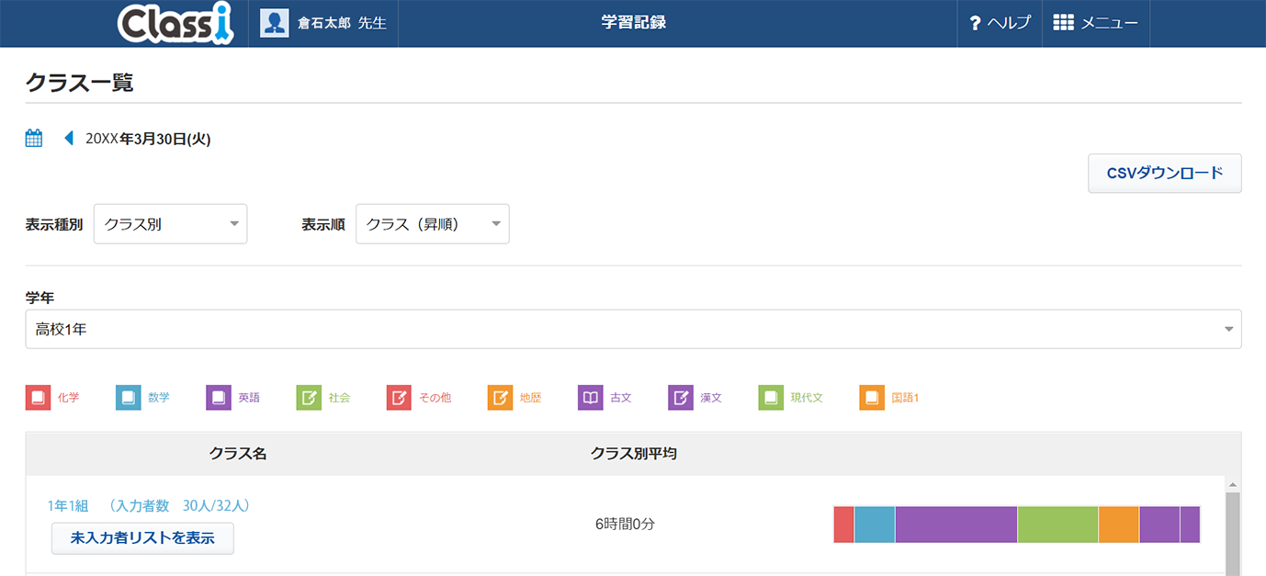1266x576 pixels.
Task: Open the ヘルプ menu item
Action: tap(1000, 23)
